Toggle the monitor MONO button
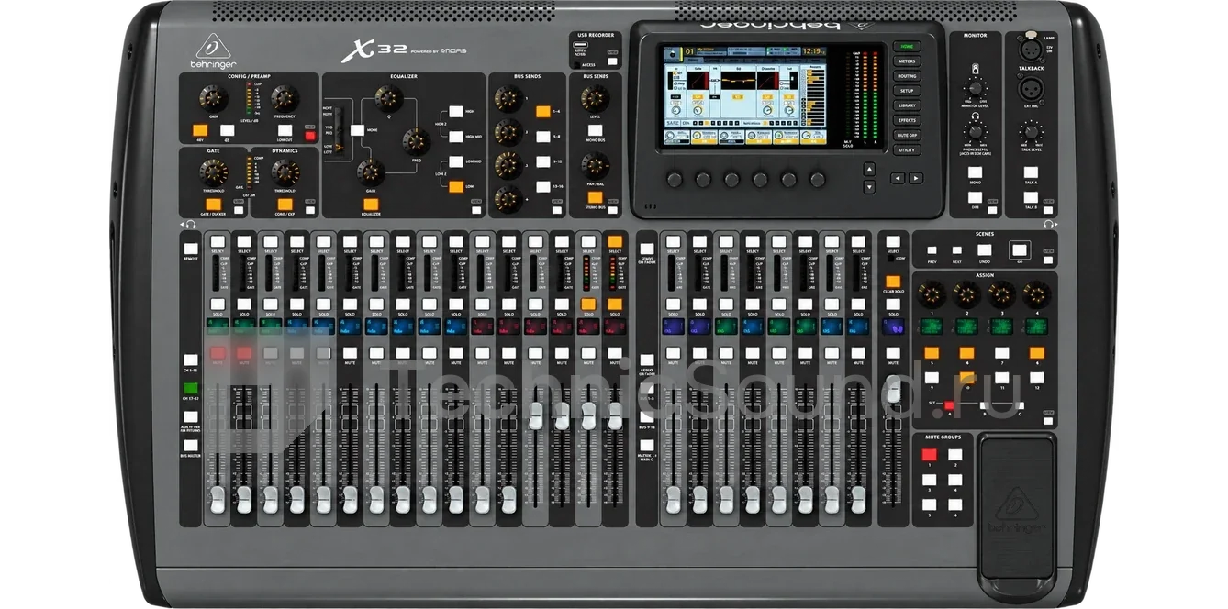Viewport: 1228px width, 609px height. [975, 172]
